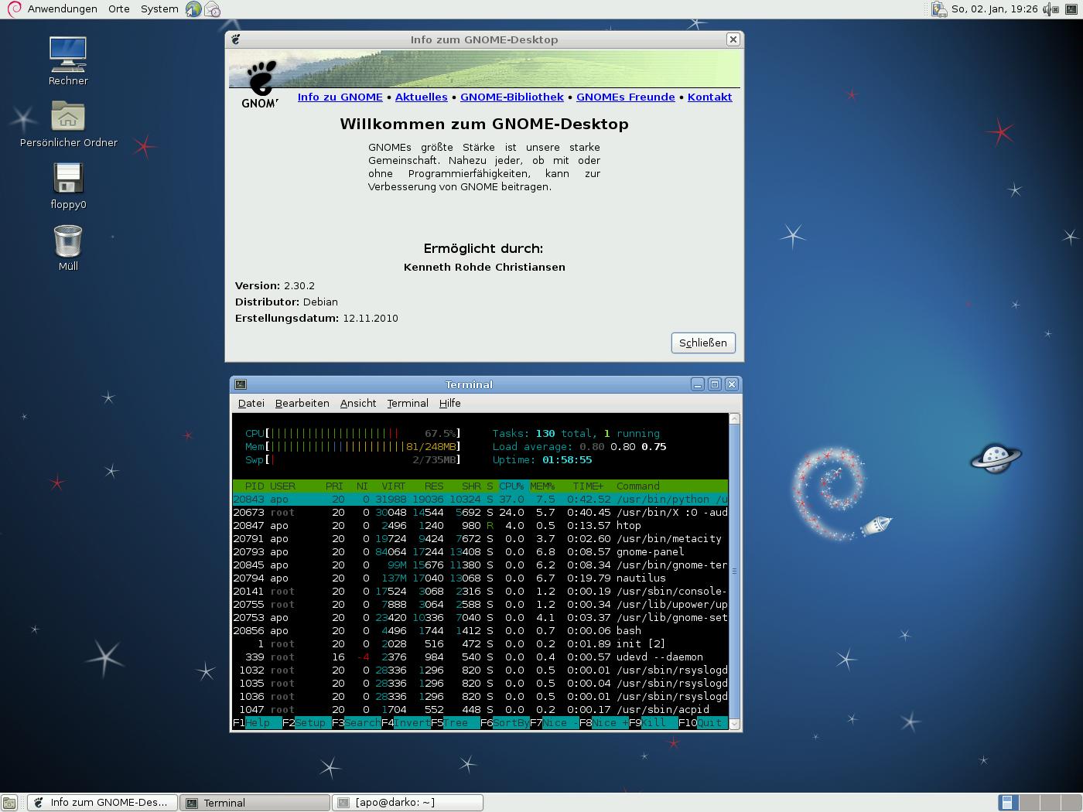Click the battery power status icon
The image size is (1083, 812).
click(x=938, y=9)
